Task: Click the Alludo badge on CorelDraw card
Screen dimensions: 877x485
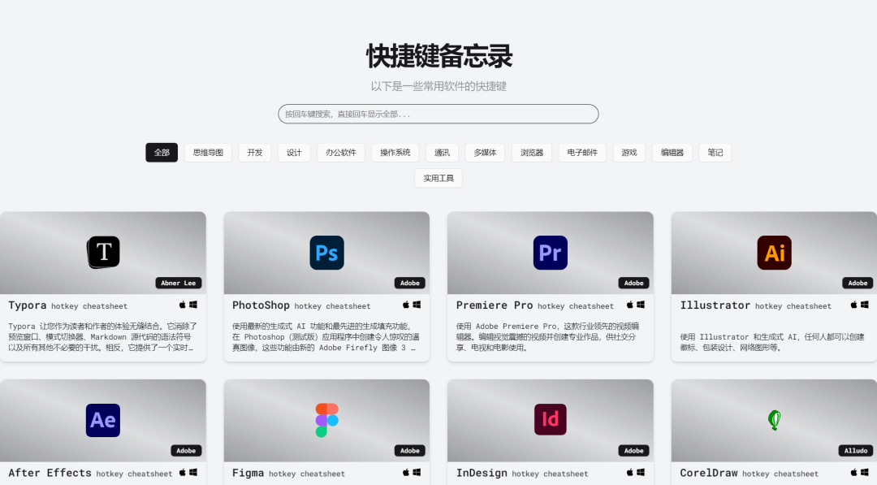Action: point(856,451)
